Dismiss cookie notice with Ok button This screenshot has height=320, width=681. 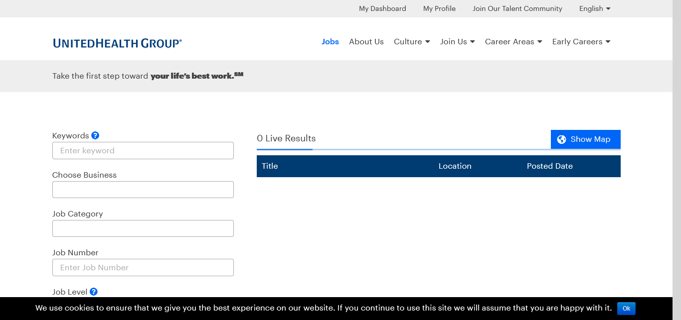click(x=626, y=309)
